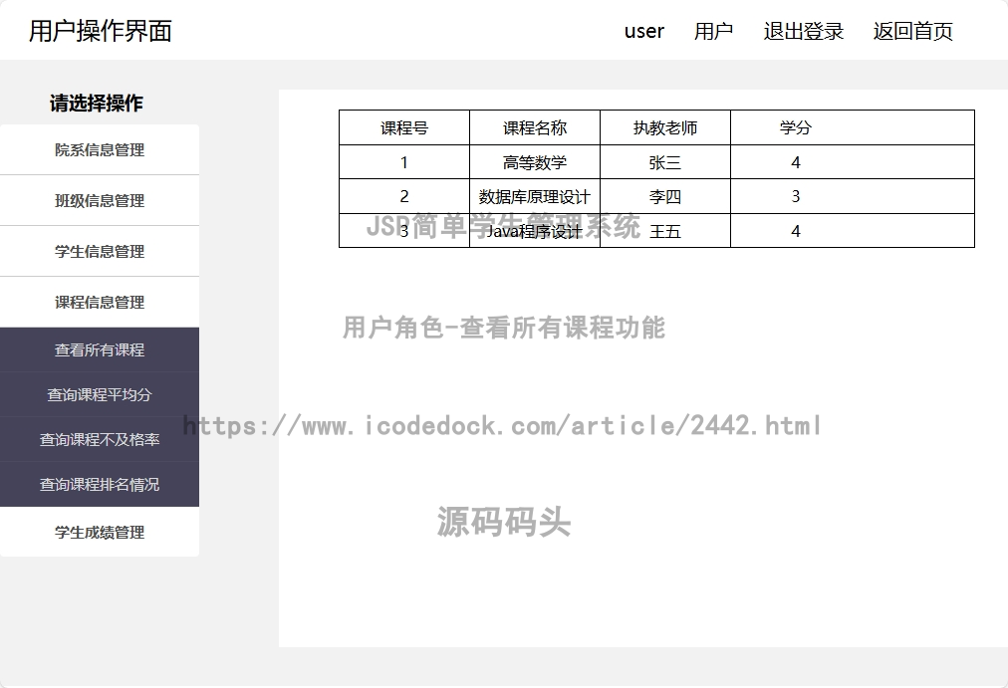Click 退出登录 to log out

[x=804, y=31]
